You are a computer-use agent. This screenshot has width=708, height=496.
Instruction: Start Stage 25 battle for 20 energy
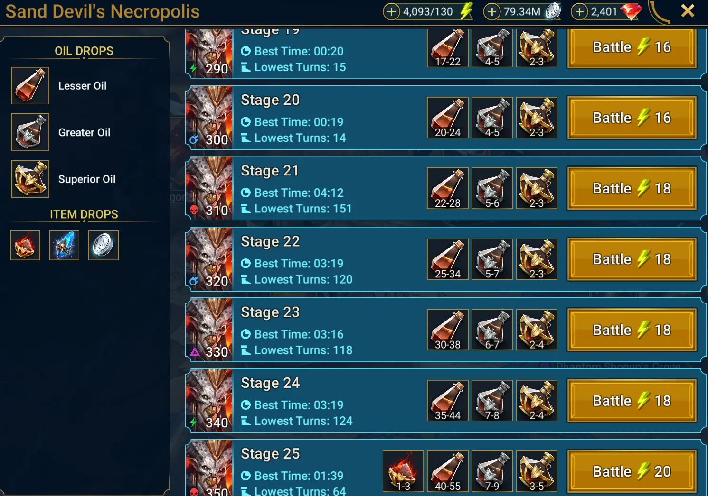coord(632,471)
